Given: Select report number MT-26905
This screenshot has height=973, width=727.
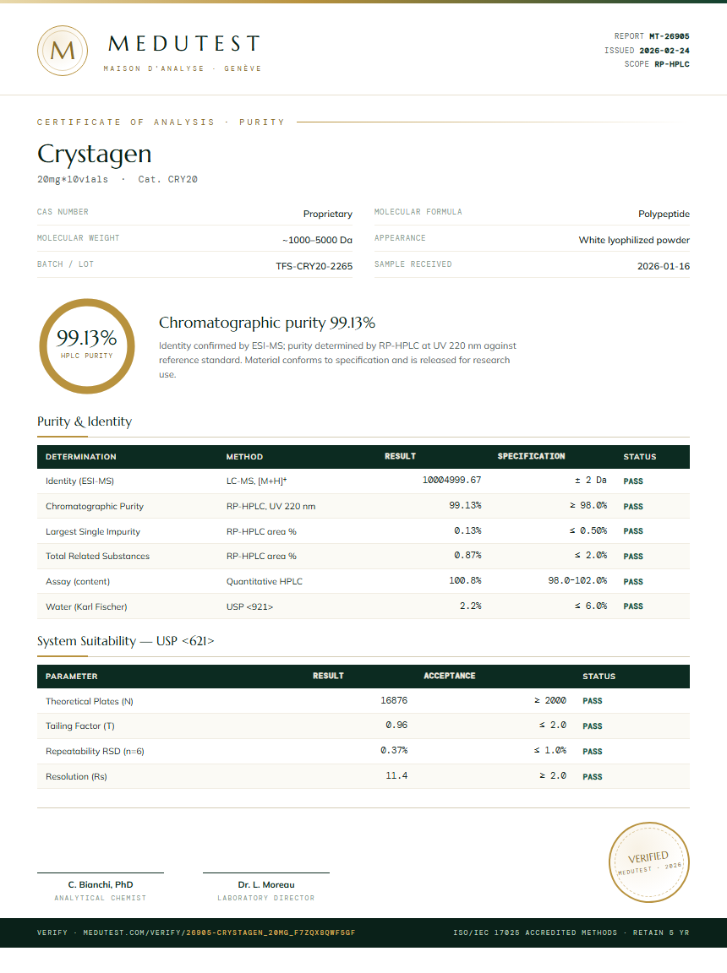Looking at the screenshot, I should (x=670, y=36).
